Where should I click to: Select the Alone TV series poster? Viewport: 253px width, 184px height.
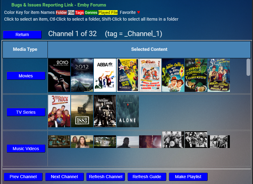tap(128, 111)
